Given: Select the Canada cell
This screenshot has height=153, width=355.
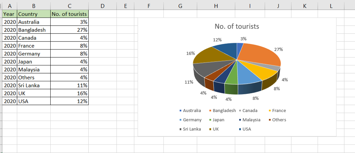Looking at the screenshot, I should 34,38.
